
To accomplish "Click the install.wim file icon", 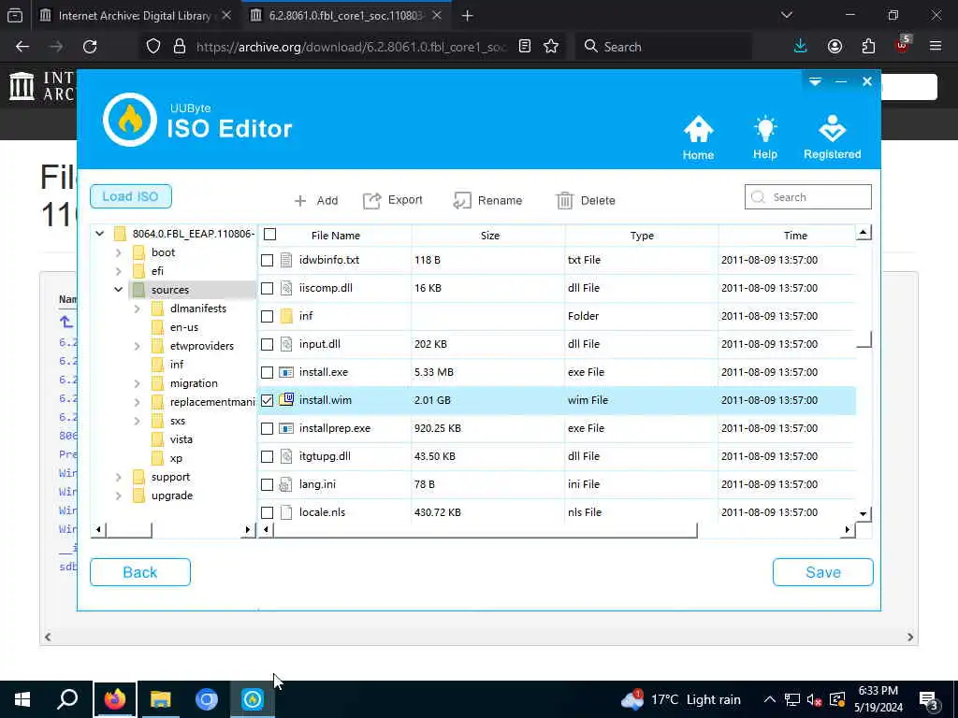I will (286, 400).
